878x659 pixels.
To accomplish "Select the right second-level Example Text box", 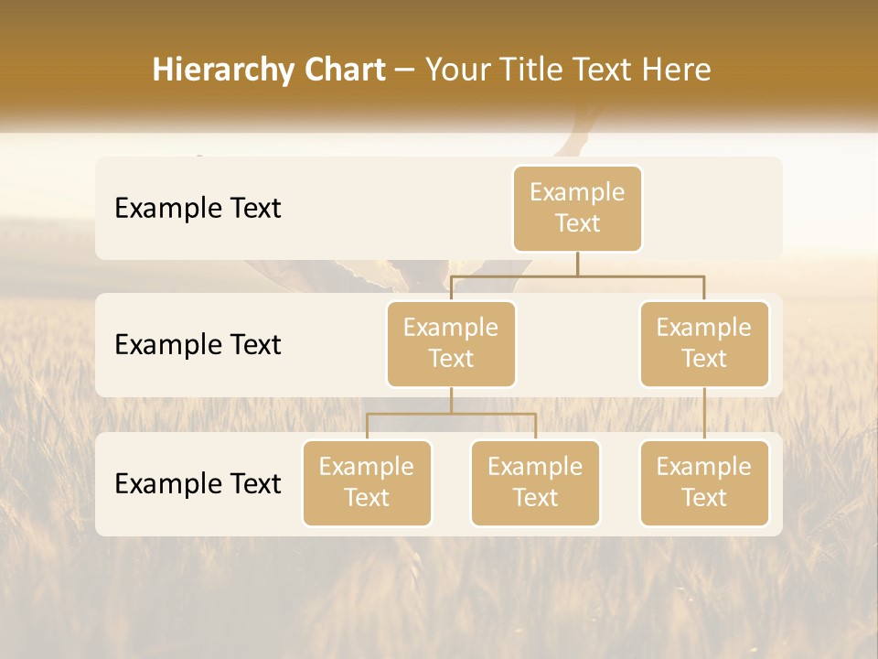I will (x=704, y=343).
